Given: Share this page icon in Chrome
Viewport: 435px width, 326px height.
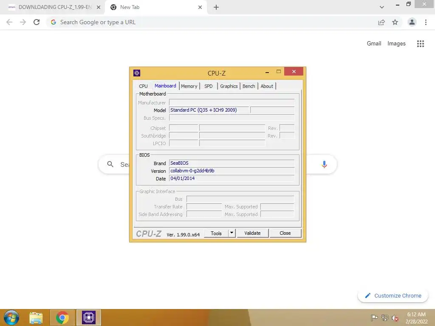Looking at the screenshot, I should [x=381, y=22].
